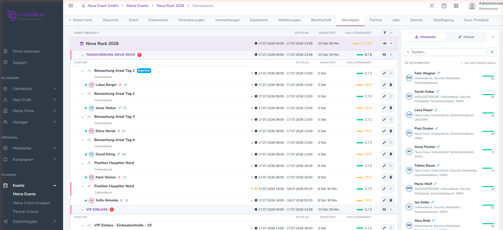Delete Mark Steiner assignment with trash icon
This screenshot has width=503, height=230.
tap(391, 177)
